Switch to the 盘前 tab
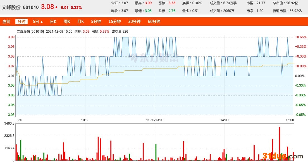This screenshot has width=308, height=162. [6, 22]
